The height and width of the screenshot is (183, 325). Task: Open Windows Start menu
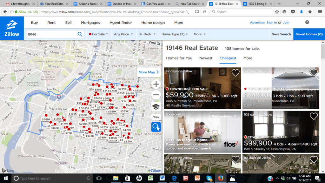point(6,178)
